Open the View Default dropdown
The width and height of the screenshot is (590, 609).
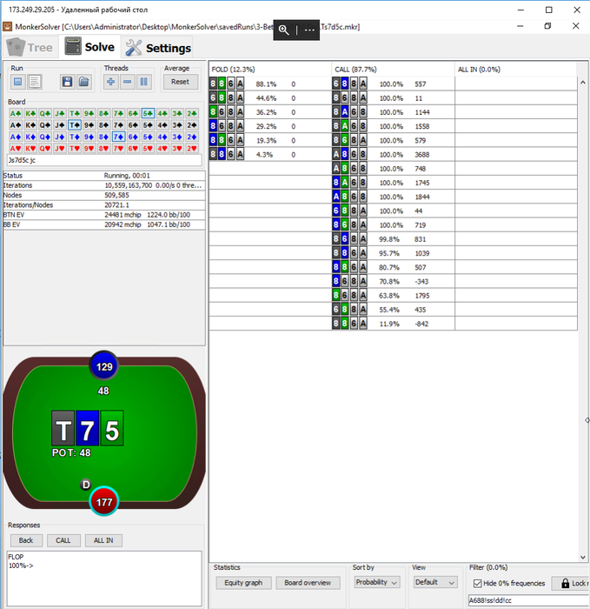[434, 582]
